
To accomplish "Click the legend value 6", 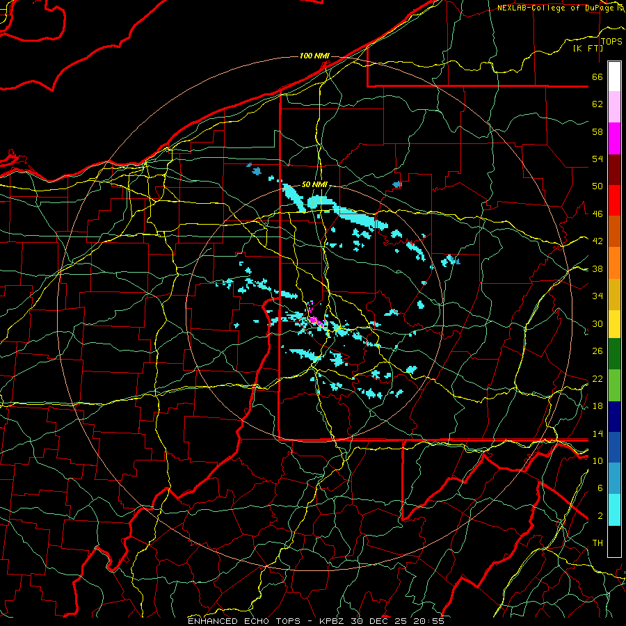I will click(600, 488).
